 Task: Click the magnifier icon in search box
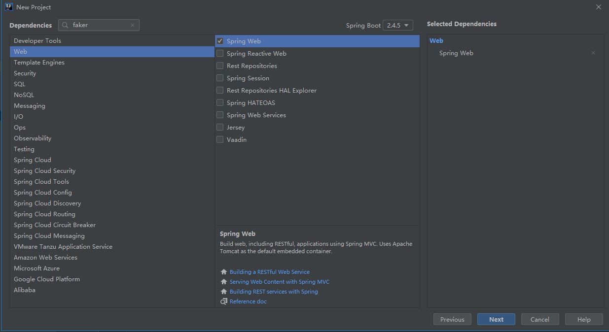pyautogui.click(x=65, y=25)
